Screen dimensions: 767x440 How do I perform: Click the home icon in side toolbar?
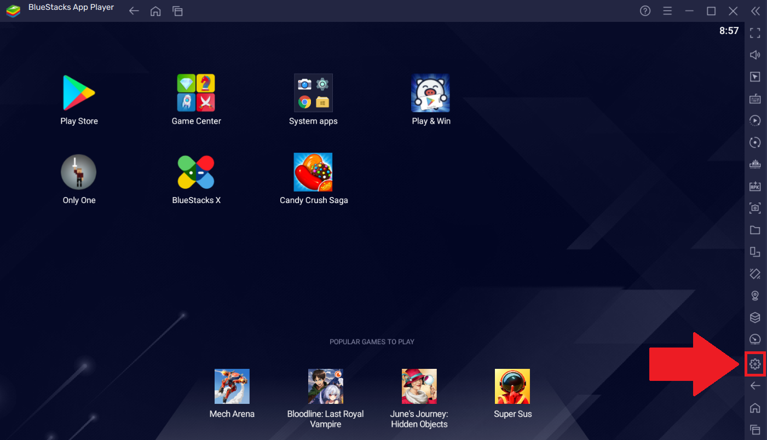coord(755,408)
